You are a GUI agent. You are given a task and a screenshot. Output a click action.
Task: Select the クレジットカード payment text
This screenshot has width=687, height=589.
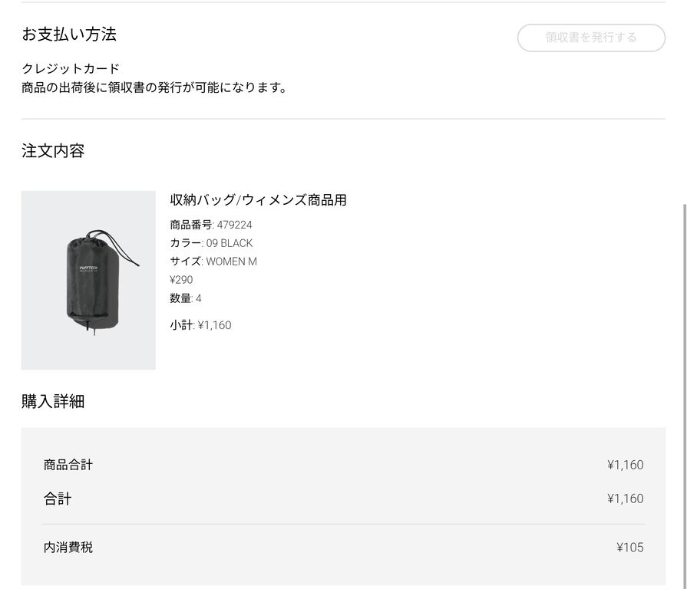point(71,69)
